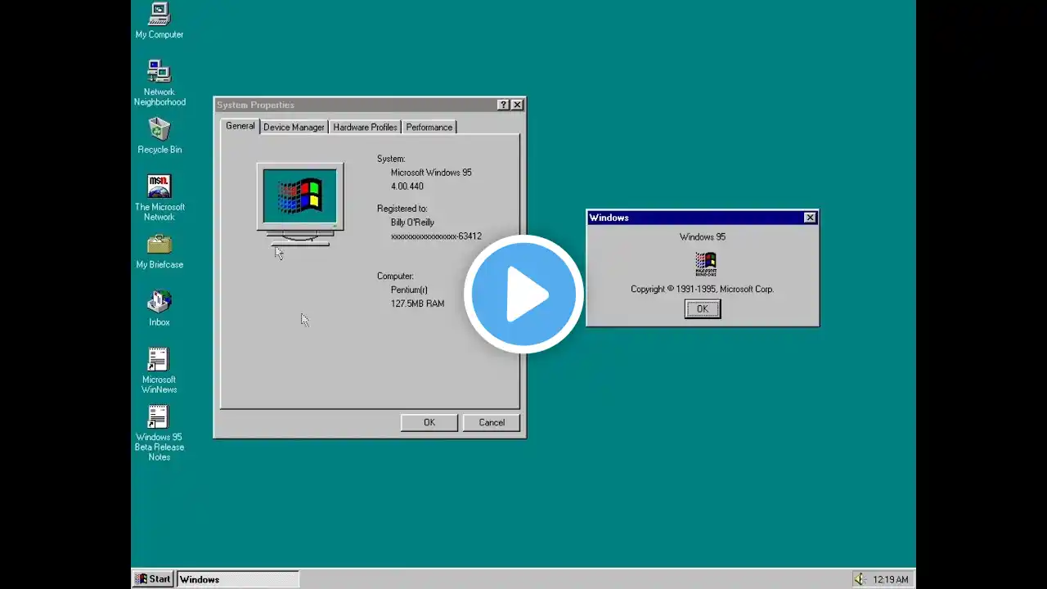
Task: Click the volume speaker tray icon
Action: click(860, 579)
